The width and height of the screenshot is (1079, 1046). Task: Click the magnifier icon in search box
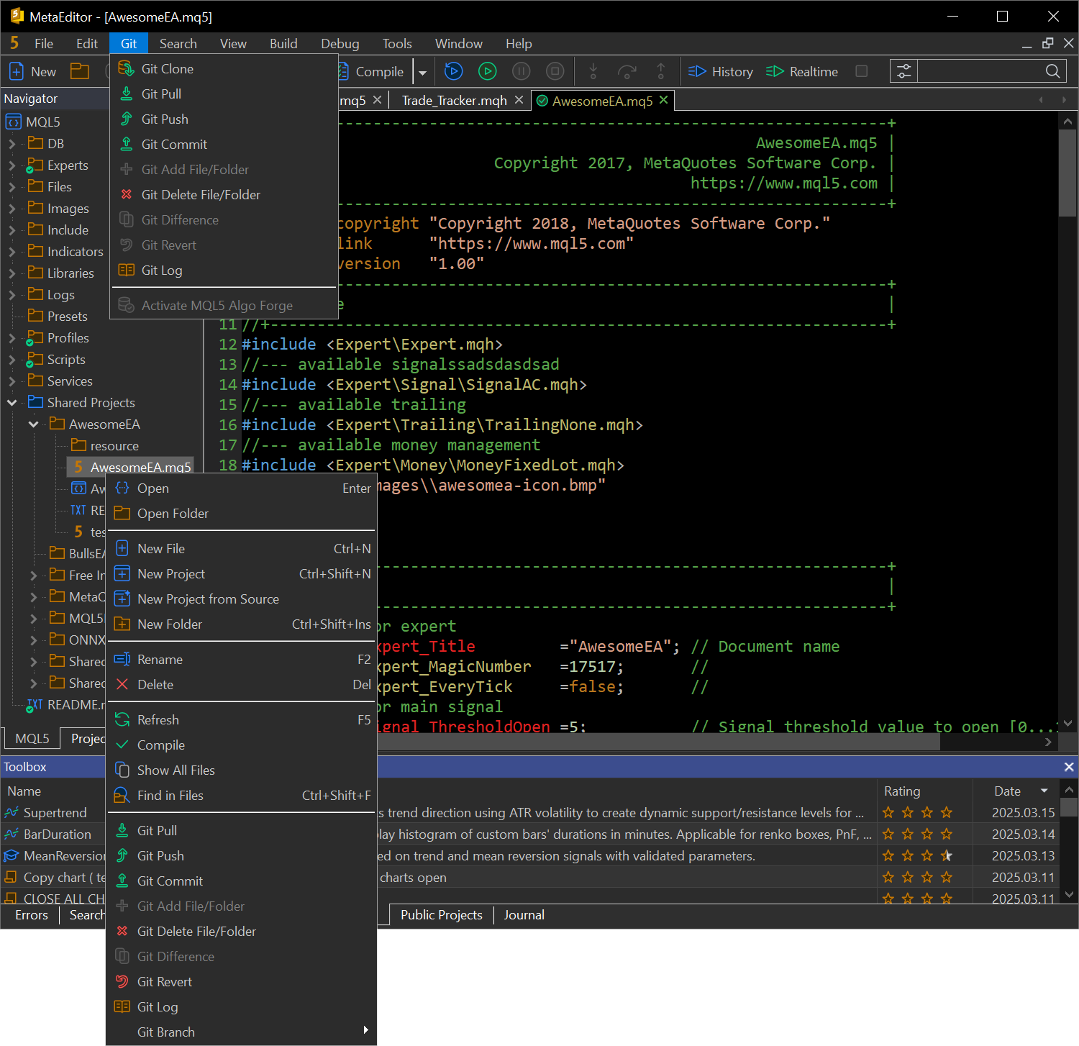click(1052, 71)
